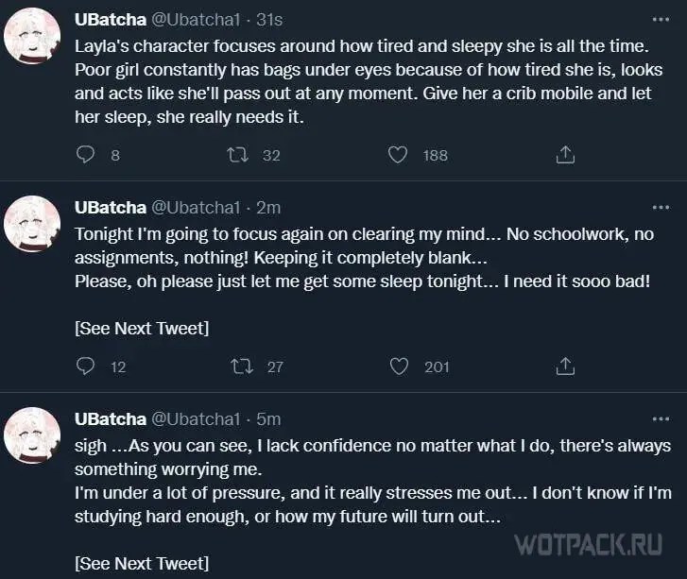Retweet the tweet with 27 retweets

pyautogui.click(x=242, y=366)
